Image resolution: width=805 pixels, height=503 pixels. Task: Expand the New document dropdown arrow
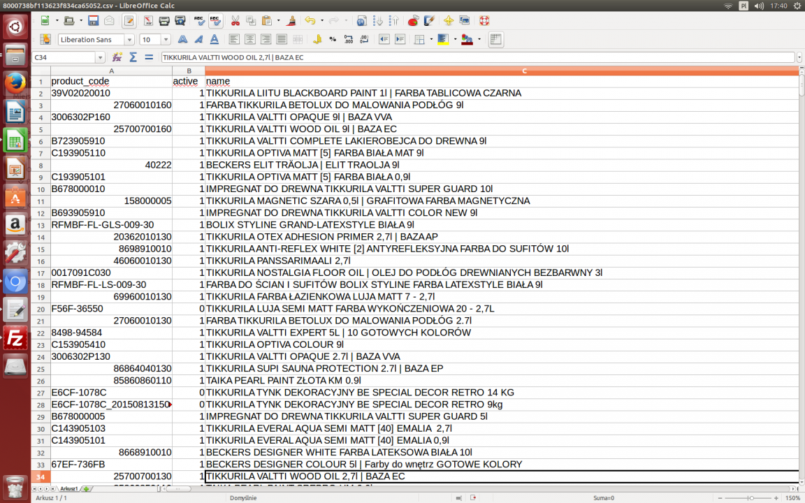point(57,21)
